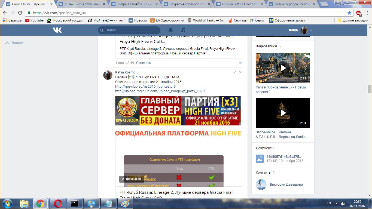
Task: Open the VK music player icon
Action: 183,30
